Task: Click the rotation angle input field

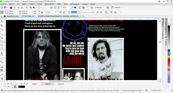Action: (x=51, y=12)
